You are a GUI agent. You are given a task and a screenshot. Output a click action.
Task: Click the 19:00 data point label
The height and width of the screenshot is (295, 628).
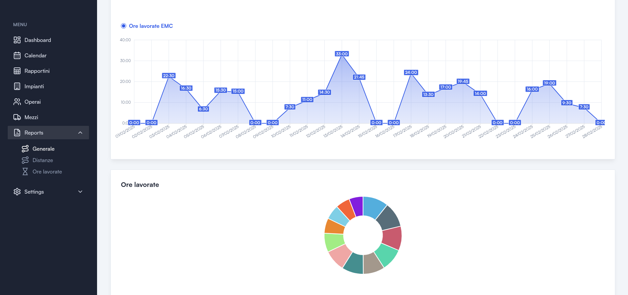(549, 83)
